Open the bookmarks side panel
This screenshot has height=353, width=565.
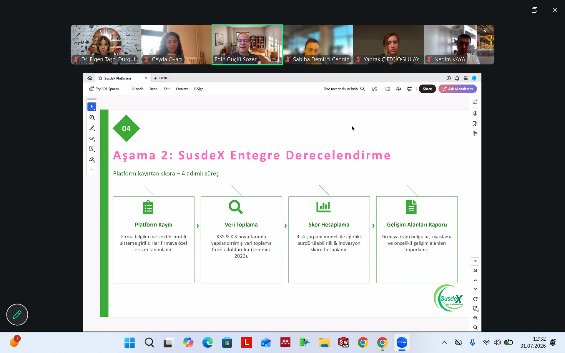(x=475, y=124)
